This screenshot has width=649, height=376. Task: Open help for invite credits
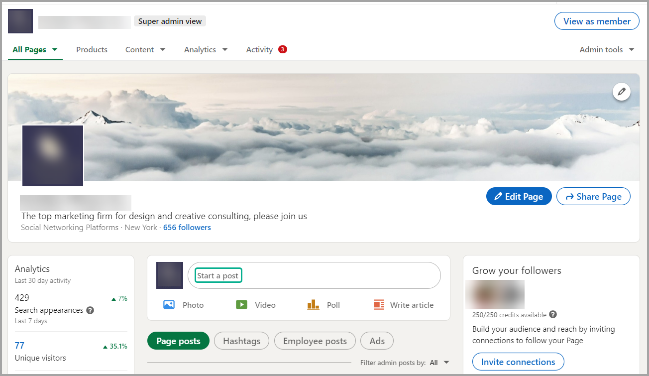click(552, 315)
